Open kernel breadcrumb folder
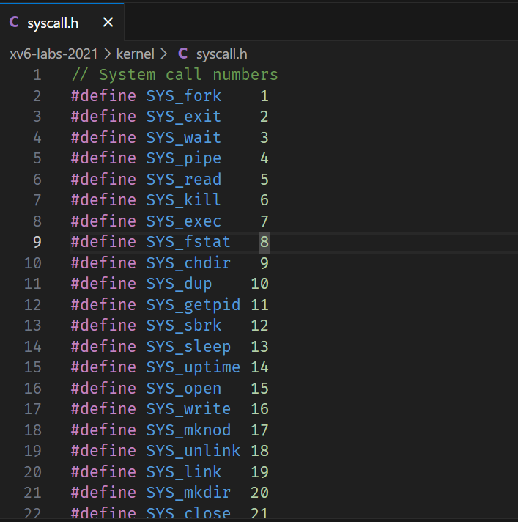 point(136,54)
